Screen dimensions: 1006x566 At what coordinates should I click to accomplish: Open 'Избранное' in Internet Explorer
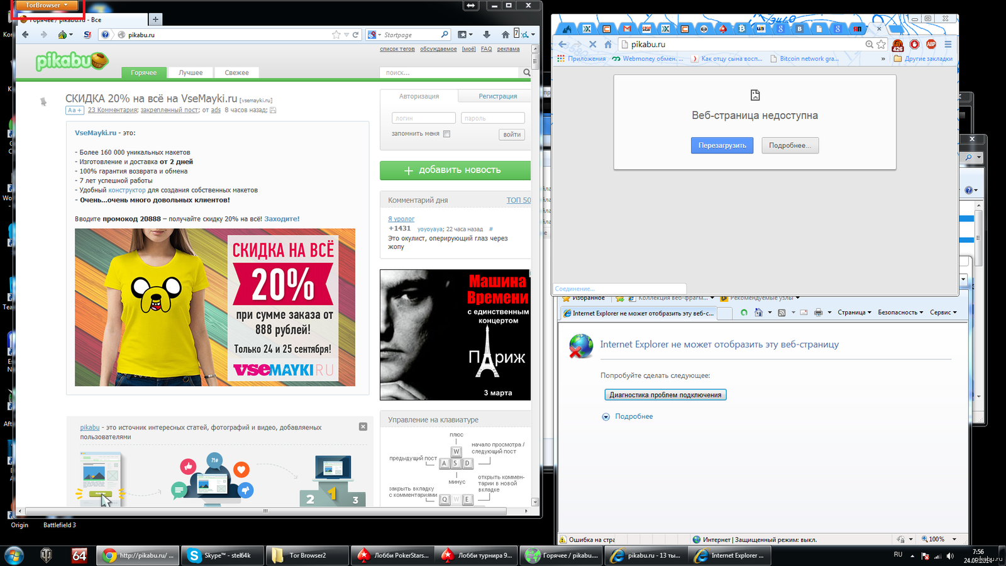tap(583, 298)
